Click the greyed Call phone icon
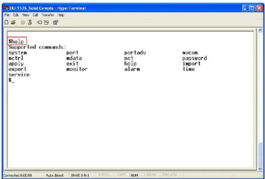265x179 pixels. [x=22, y=22]
